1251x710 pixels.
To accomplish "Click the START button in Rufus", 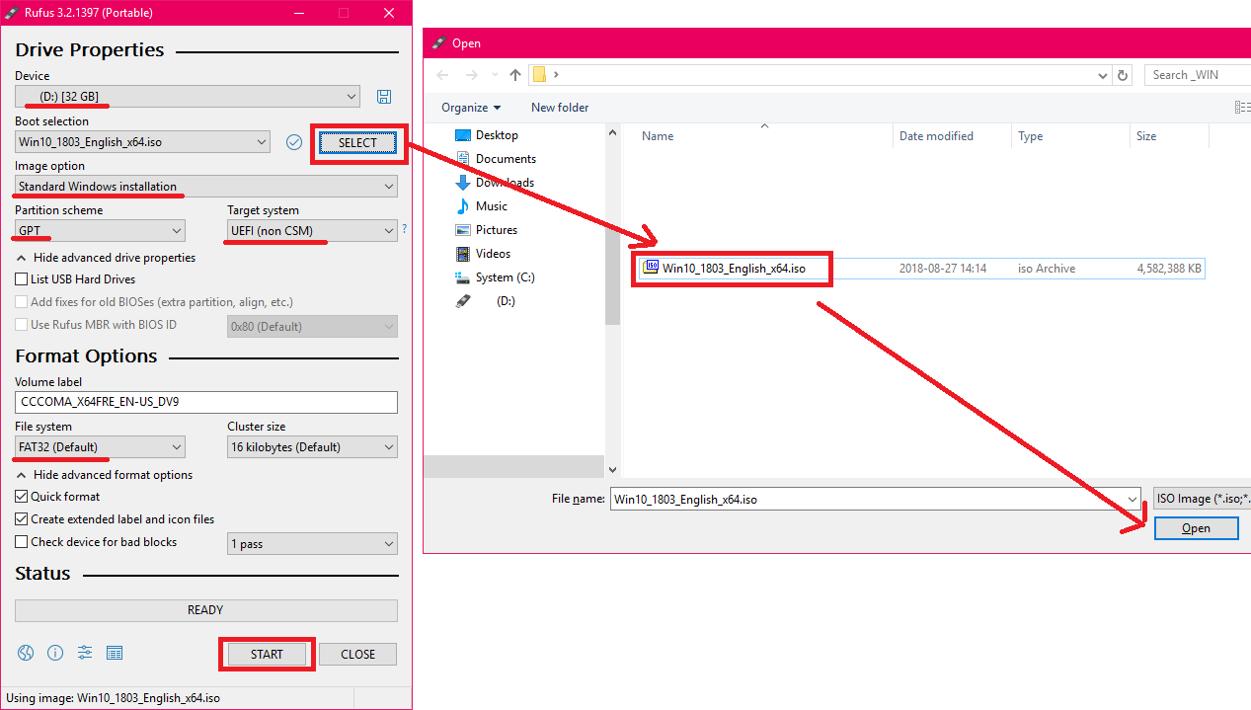I will pos(267,655).
